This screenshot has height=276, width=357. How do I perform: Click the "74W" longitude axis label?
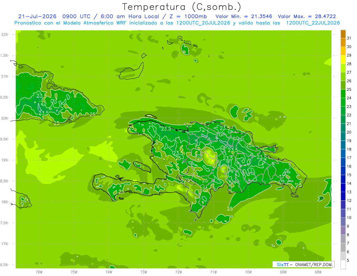coord(109,272)
